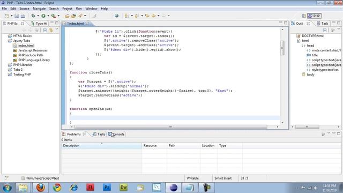343x193 pixels.
Task: Sort by Location column header
Action: pyautogui.click(x=208, y=145)
